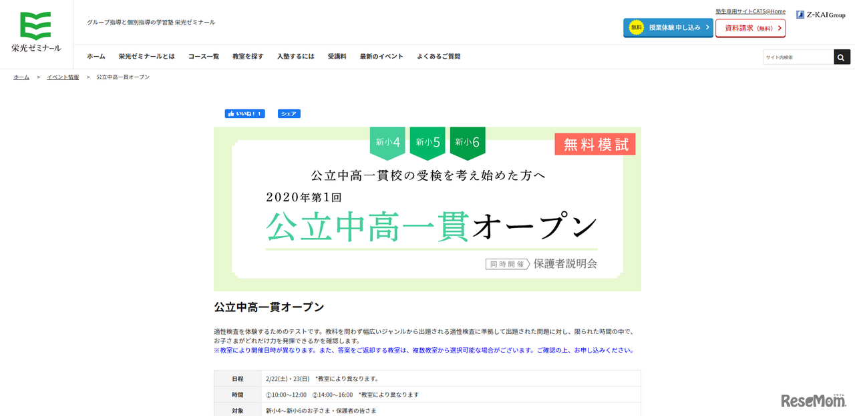The height and width of the screenshot is (416, 855).
Task: Switch to the ホーム navigation tab
Action: pyautogui.click(x=94, y=56)
